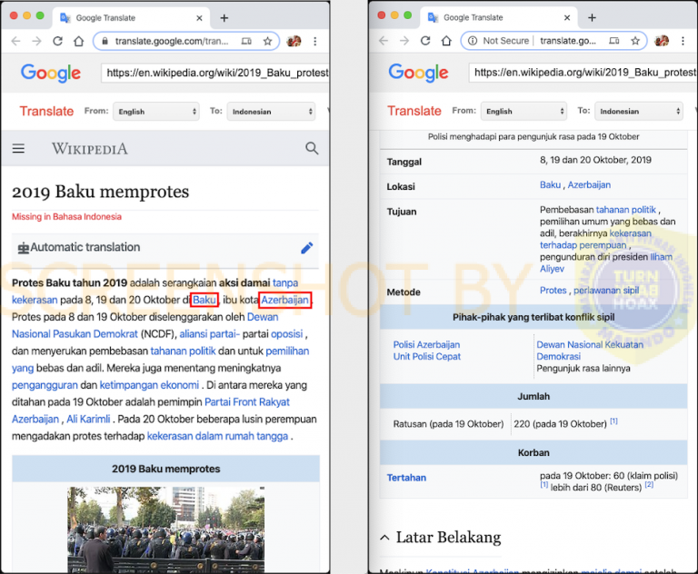Click the Wikipedia wordmark logo
This screenshot has width=698, height=574.
click(89, 149)
